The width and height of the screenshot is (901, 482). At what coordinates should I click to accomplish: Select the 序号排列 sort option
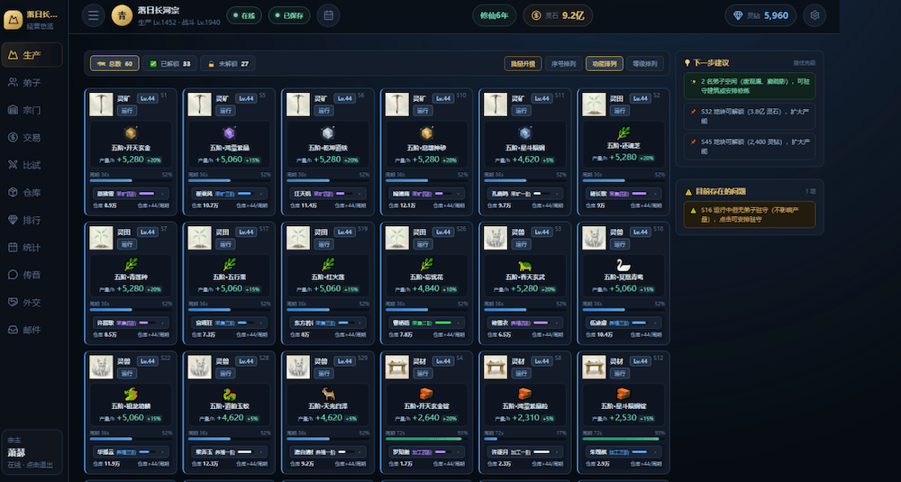[564, 63]
